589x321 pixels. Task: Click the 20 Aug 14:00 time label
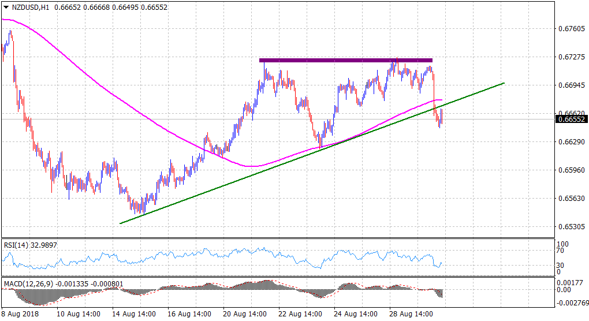[244, 313]
